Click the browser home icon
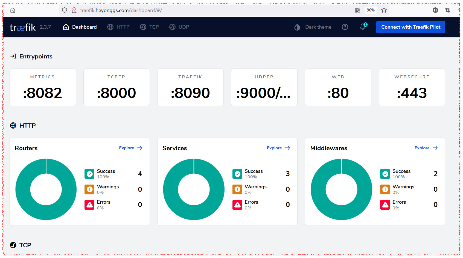Screen dimensions: 463x258 pyautogui.click(x=13, y=10)
